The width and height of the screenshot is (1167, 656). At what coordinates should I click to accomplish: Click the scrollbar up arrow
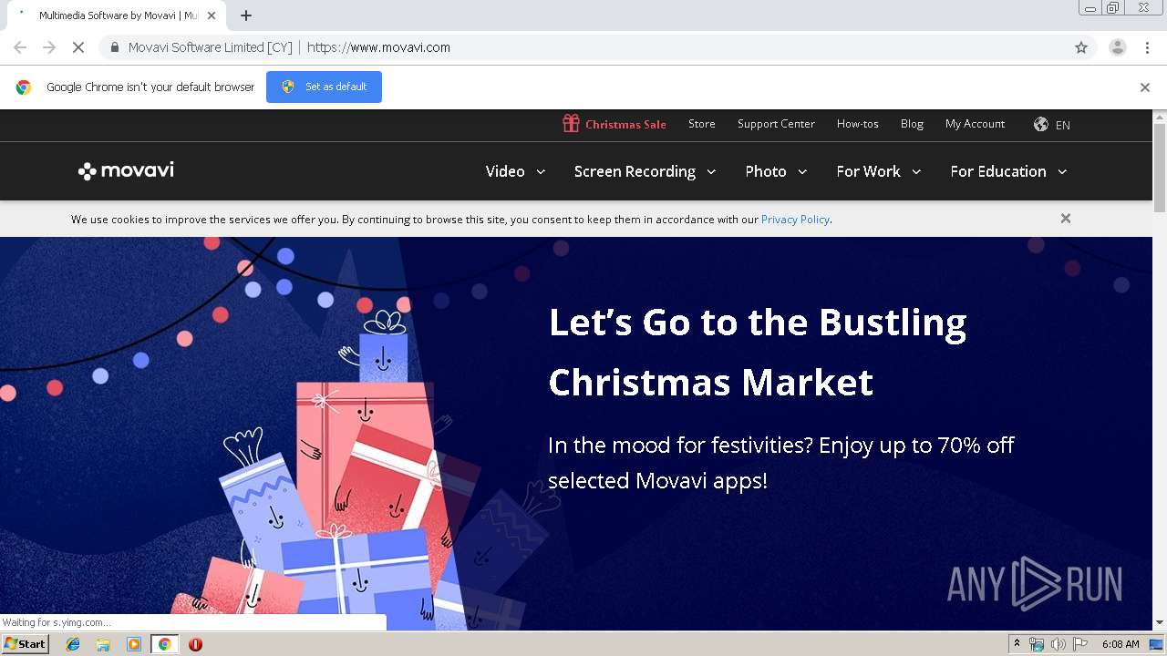tap(1160, 117)
